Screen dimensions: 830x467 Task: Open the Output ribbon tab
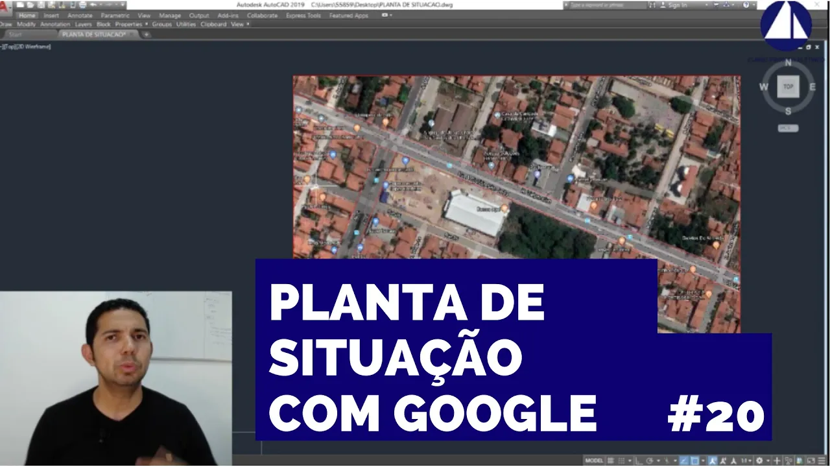click(x=199, y=16)
